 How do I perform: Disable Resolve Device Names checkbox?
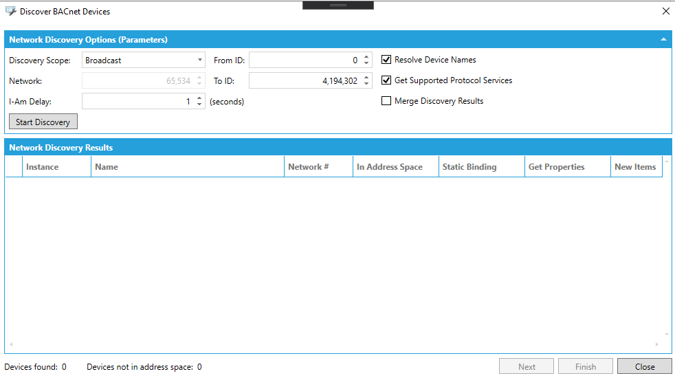pos(386,60)
